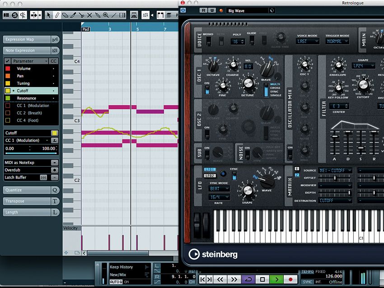Select the Erase tool in the toolbar

pyautogui.click(x=66, y=14)
